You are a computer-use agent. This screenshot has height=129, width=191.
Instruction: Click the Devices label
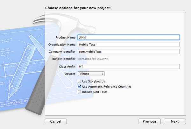(70, 74)
